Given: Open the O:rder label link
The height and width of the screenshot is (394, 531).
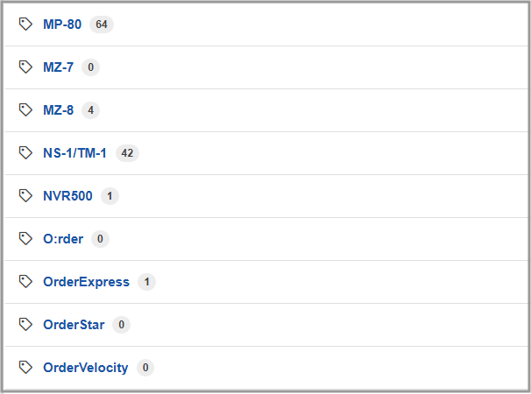Looking at the screenshot, I should (63, 239).
